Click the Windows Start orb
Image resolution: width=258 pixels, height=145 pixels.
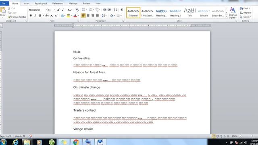[3, 142]
